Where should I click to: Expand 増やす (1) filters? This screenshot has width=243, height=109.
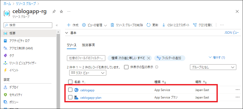click(x=217, y=58)
